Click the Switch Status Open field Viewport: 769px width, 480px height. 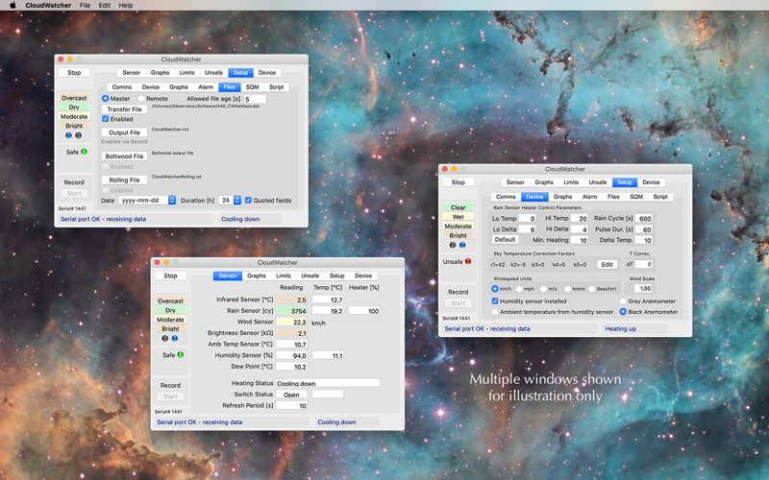point(291,395)
